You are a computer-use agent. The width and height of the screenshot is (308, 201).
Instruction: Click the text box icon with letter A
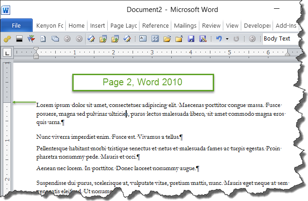coord(143,39)
